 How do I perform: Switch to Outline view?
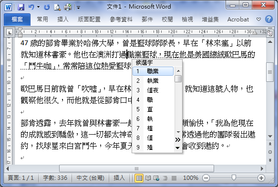pyautogui.click(x=165, y=178)
